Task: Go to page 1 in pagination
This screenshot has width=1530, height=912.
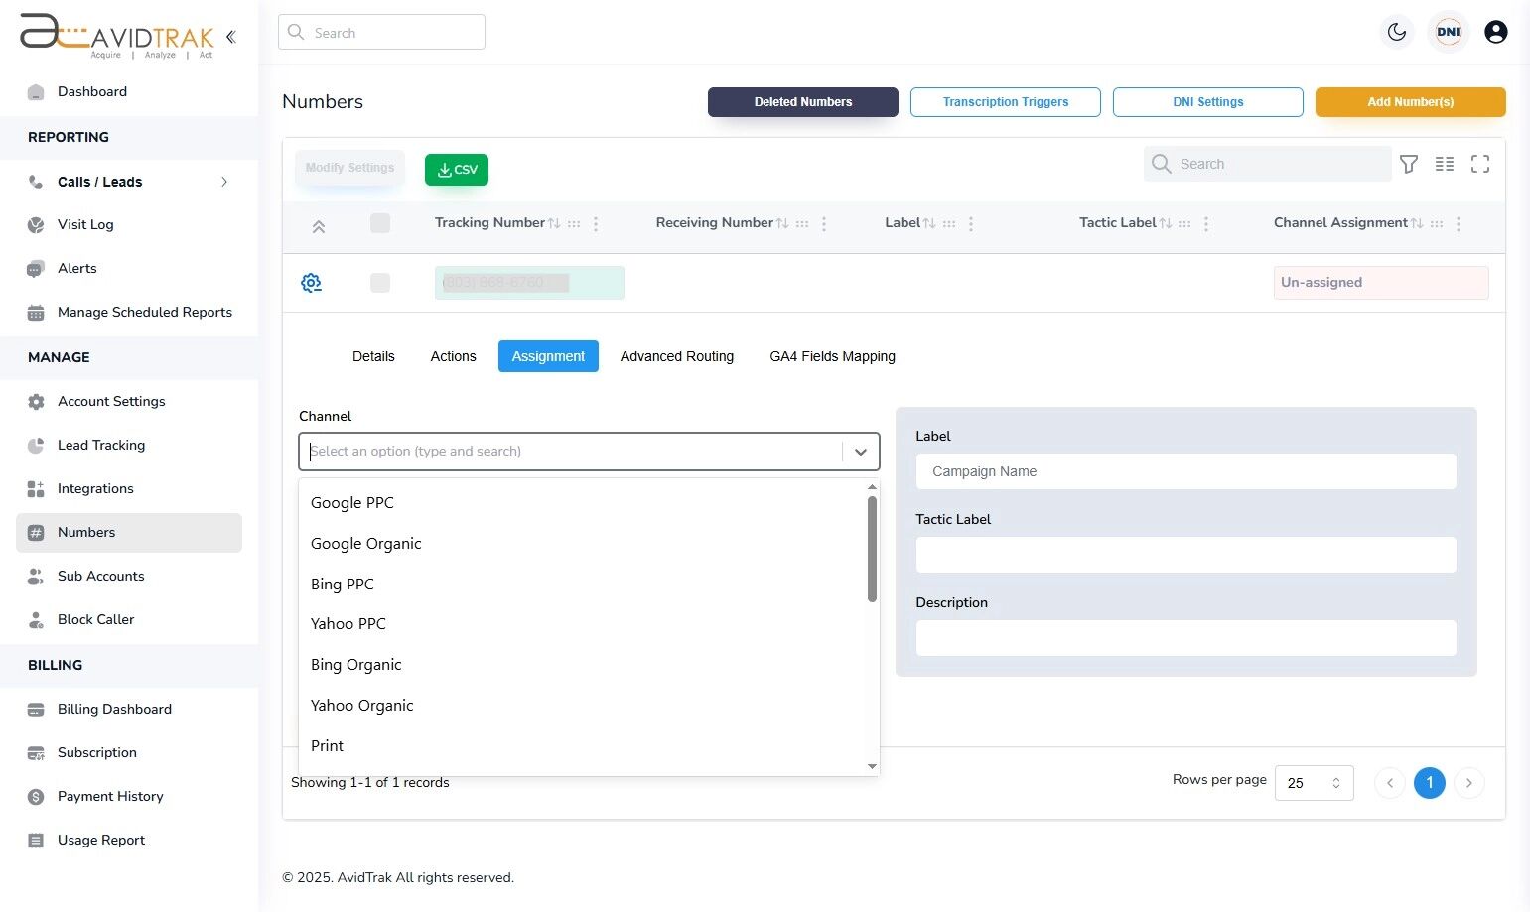Action: (1430, 783)
